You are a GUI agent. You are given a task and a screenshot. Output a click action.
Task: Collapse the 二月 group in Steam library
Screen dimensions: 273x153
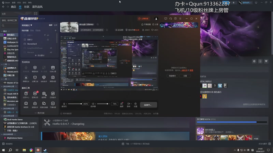(x=2, y=64)
